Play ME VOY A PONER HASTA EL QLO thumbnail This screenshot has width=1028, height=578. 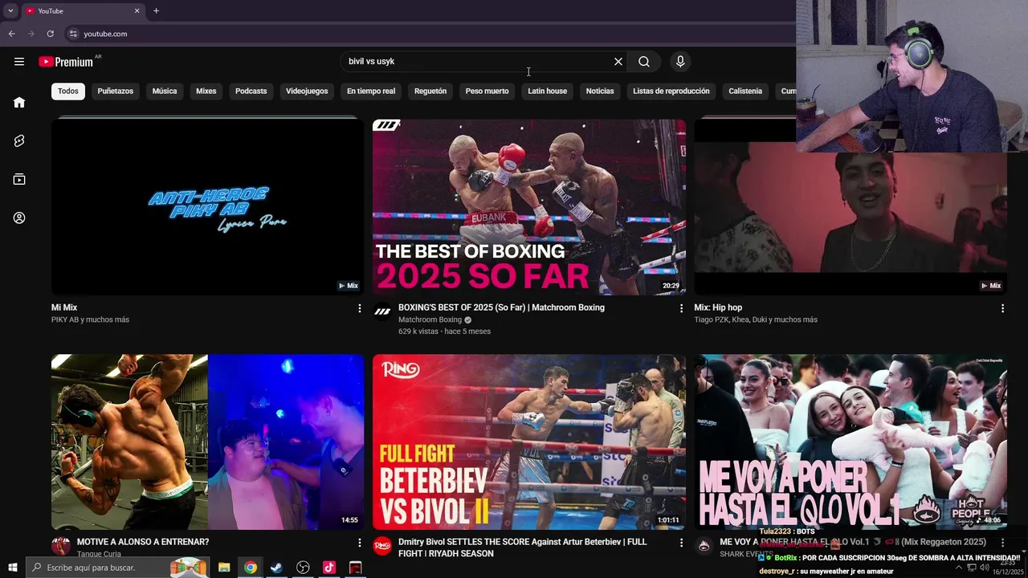coord(851,442)
